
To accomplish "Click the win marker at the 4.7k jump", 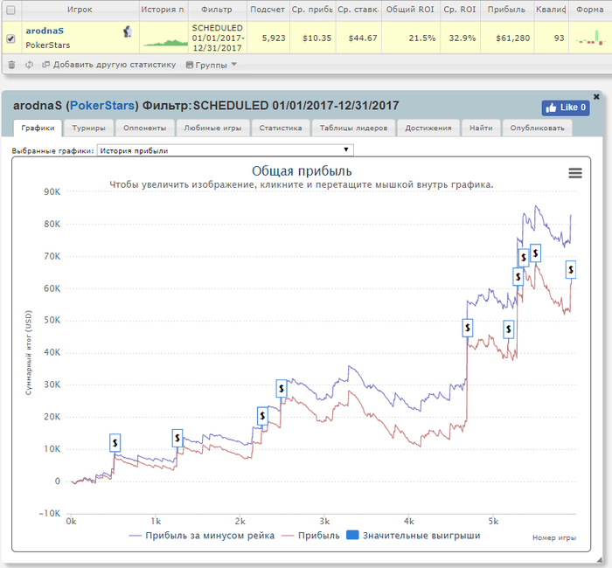I will [467, 328].
